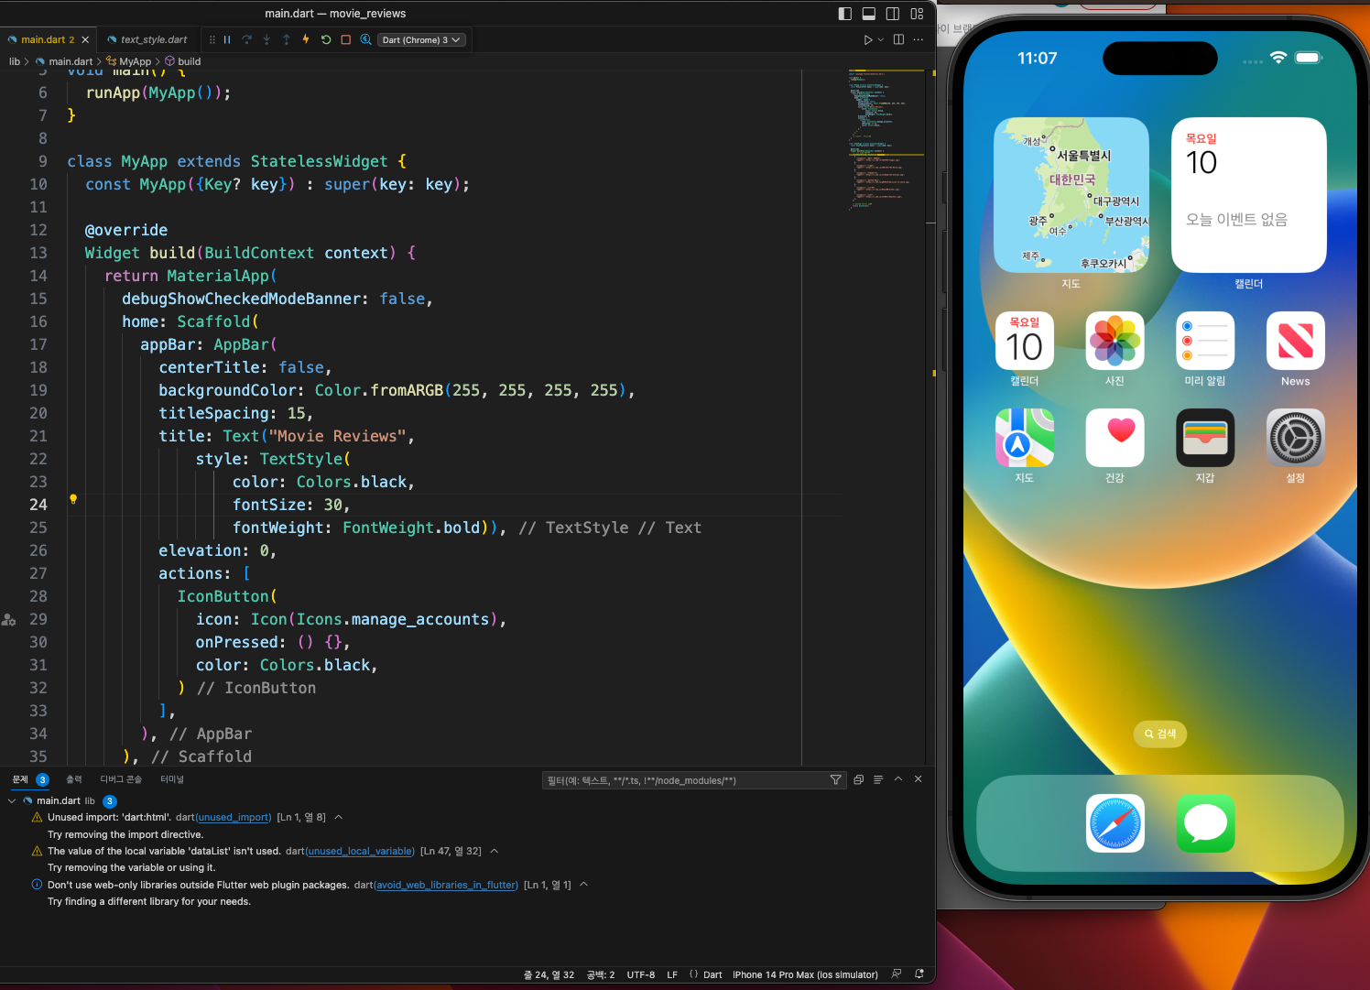The image size is (1370, 990).
Task: Toggle problems table view icon
Action: click(878, 779)
